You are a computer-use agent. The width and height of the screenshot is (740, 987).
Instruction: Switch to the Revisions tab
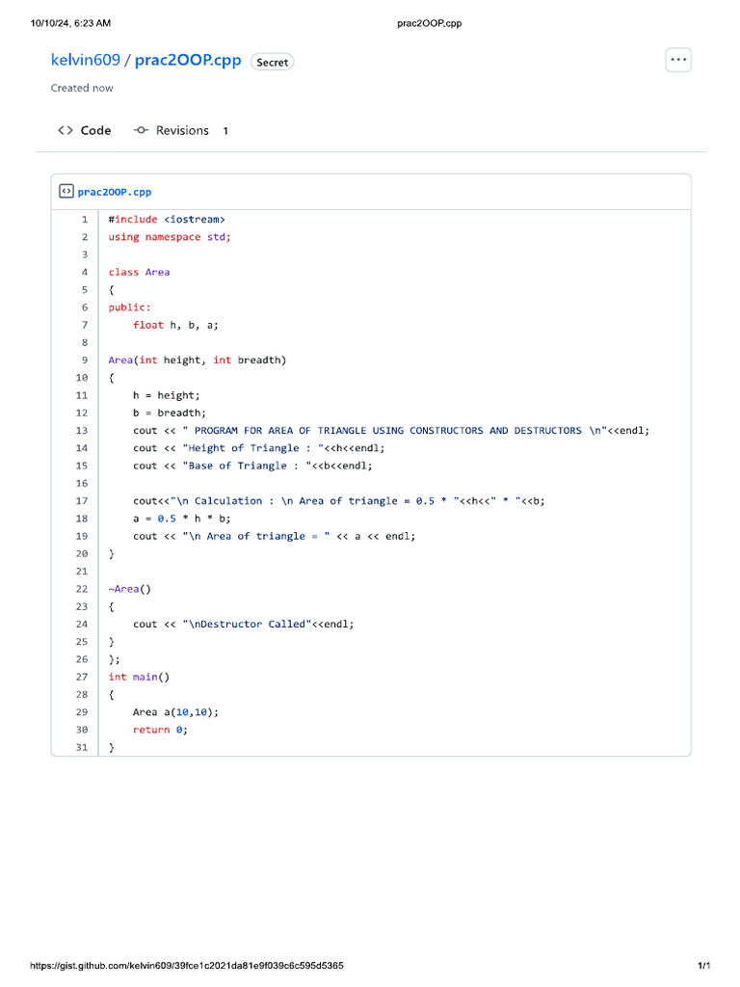tap(181, 130)
